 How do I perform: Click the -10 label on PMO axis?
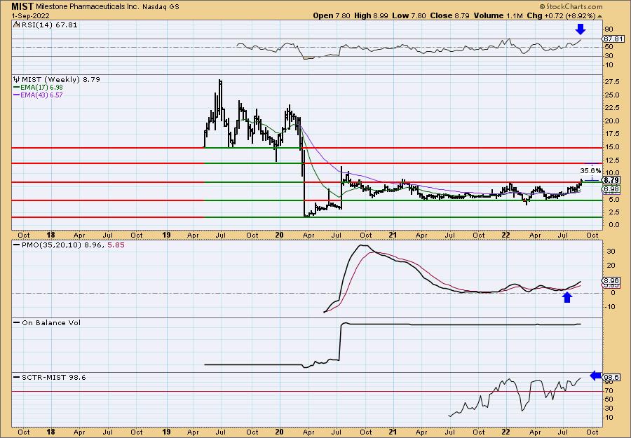[609, 306]
